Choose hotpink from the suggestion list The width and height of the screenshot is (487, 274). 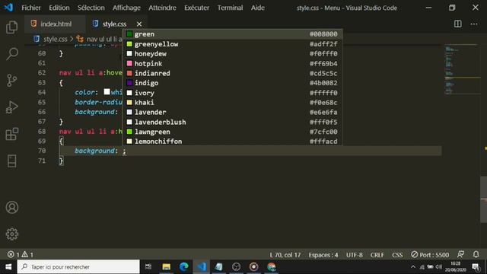click(233, 64)
